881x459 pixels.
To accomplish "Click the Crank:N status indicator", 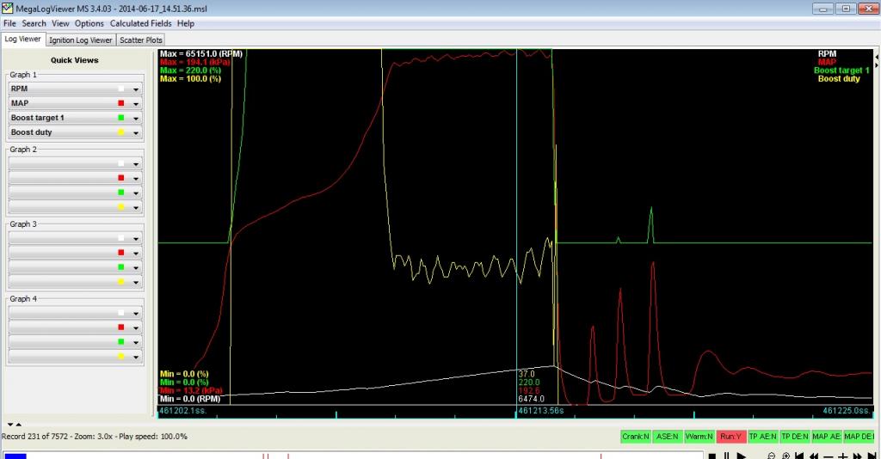I will 635,437.
